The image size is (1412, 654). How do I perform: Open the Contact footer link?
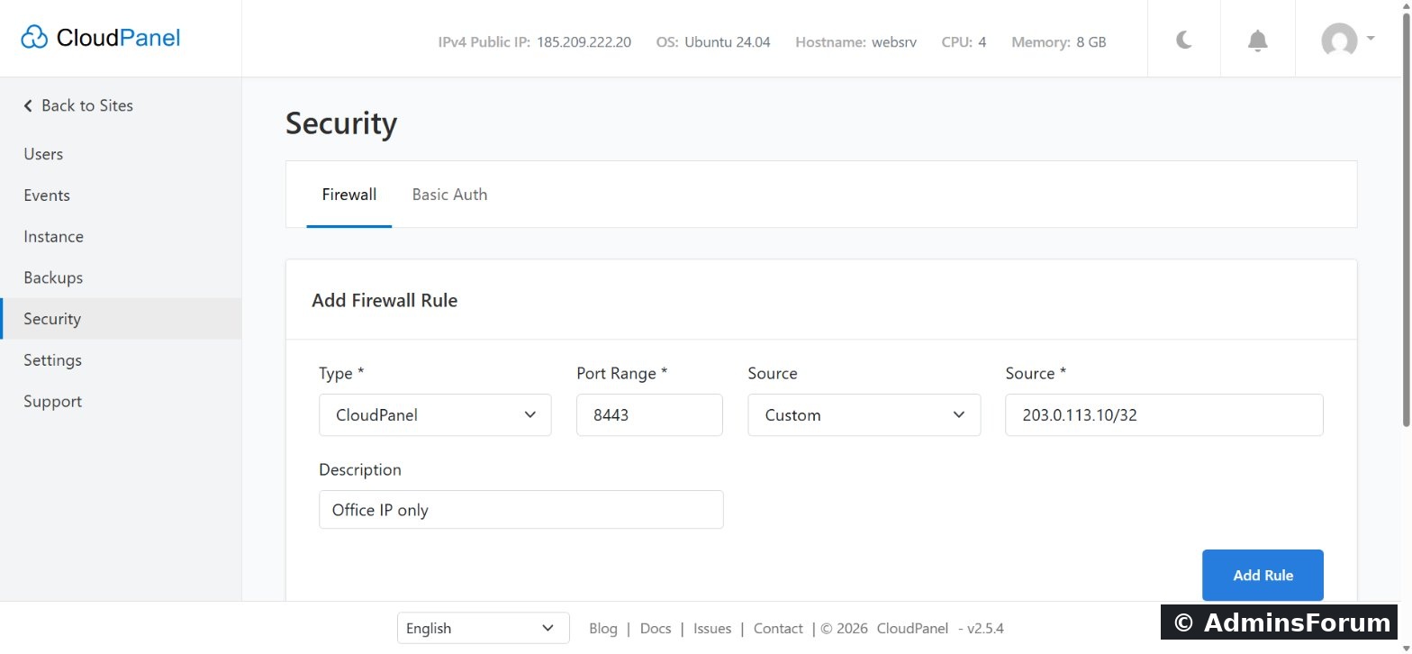(x=778, y=629)
